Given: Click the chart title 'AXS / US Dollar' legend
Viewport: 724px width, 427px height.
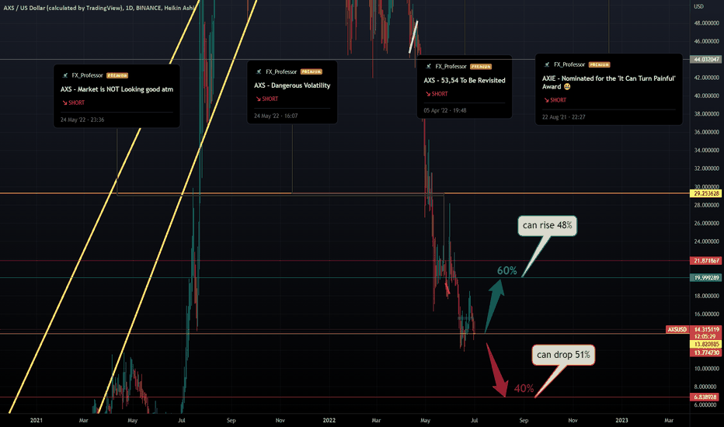Looking at the screenshot, I should (x=99, y=8).
